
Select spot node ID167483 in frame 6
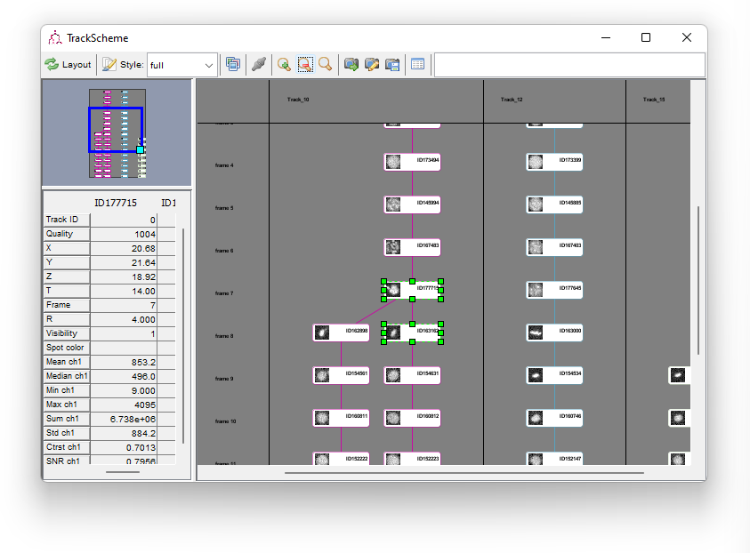[412, 247]
